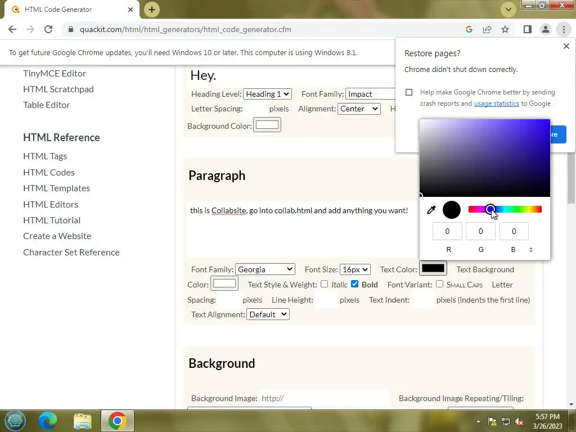Viewport: 576px width, 432px height.
Task: Open paragraph Font Family Georgia dropdown
Action: click(x=265, y=269)
